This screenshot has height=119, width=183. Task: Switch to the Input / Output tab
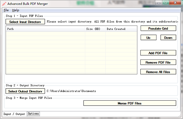(x=14, y=114)
